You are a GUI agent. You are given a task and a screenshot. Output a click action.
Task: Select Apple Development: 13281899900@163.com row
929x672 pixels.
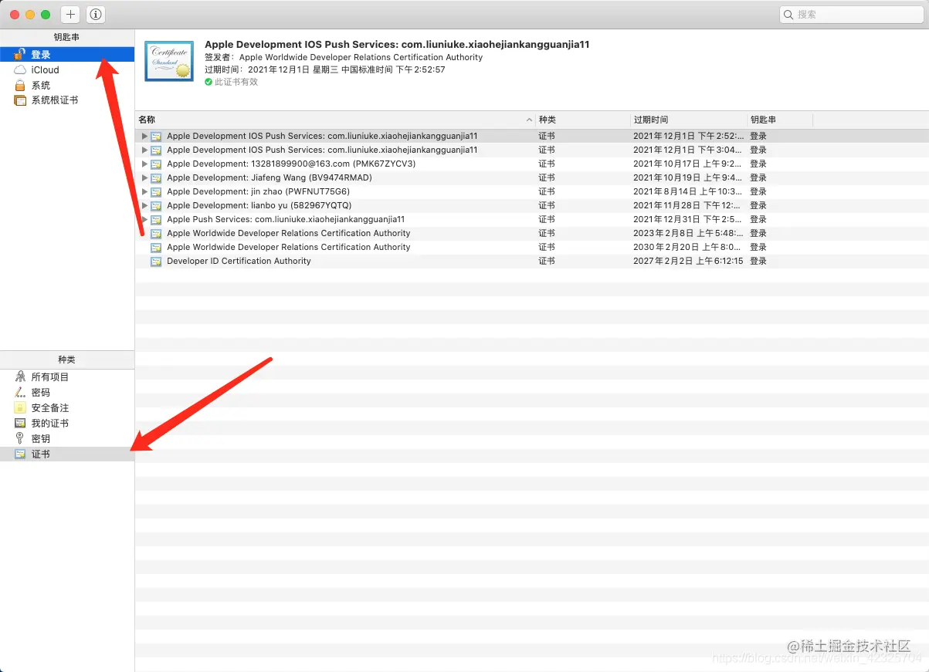click(x=532, y=164)
